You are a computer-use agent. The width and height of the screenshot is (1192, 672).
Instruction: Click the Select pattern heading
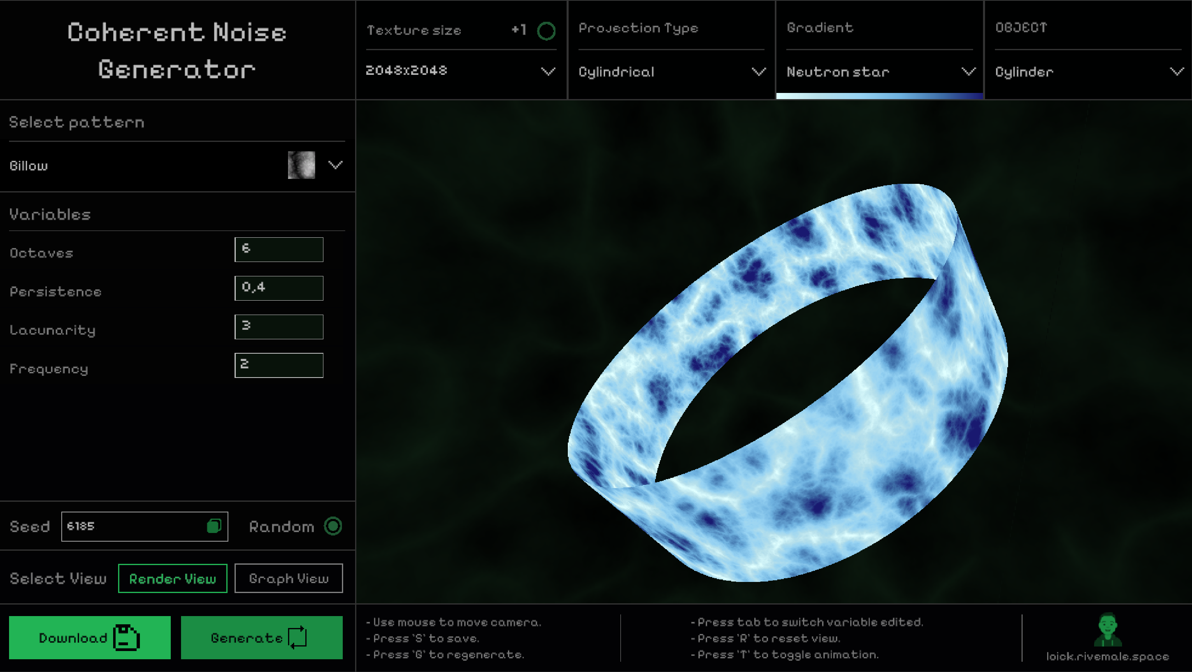click(77, 122)
